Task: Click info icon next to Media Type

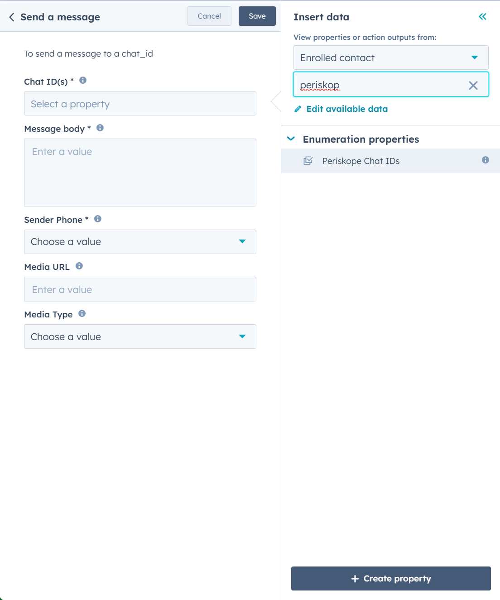Action: 82,313
